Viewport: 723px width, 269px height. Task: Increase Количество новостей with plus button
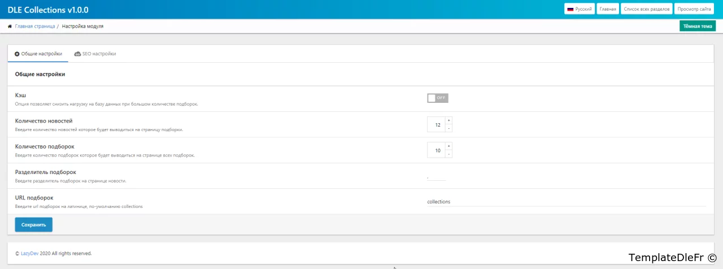(x=448, y=120)
